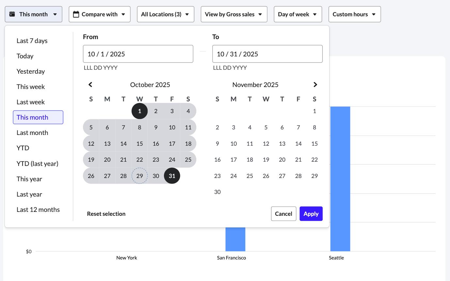This screenshot has width=450, height=281.
Task: Select October 29 in the calendar
Action: 139,176
